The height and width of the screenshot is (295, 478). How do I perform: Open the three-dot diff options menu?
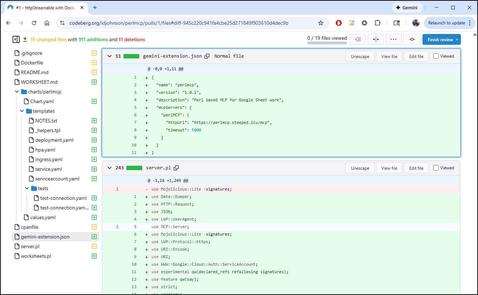pos(393,39)
